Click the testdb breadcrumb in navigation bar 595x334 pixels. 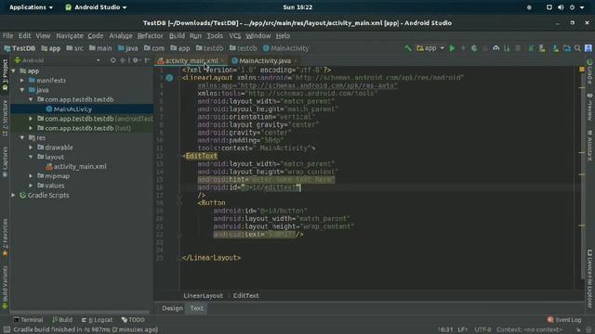[209, 48]
